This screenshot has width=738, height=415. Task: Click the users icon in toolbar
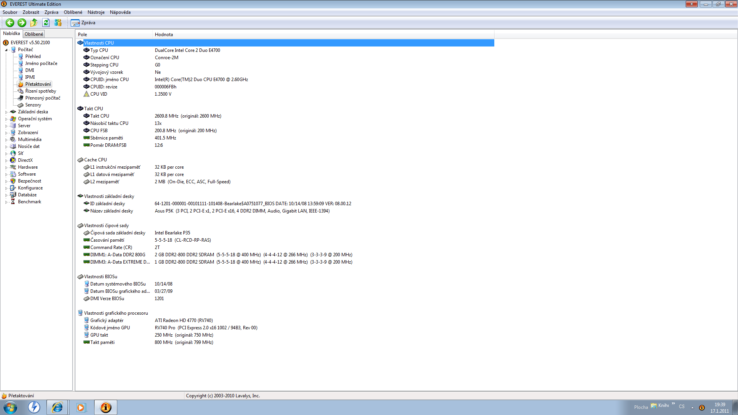(x=58, y=23)
